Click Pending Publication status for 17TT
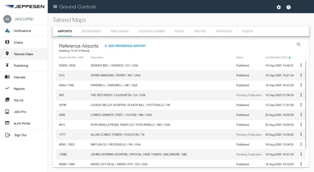Image resolution: width=314 pixels, height=172 pixels. 249,135
